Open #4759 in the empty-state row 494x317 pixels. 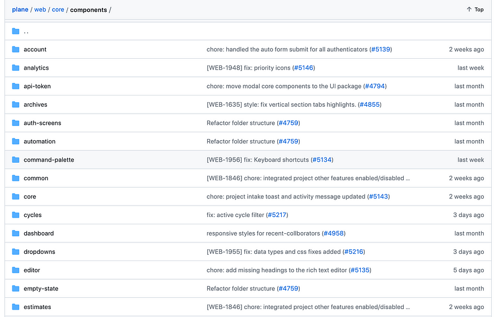click(288, 289)
